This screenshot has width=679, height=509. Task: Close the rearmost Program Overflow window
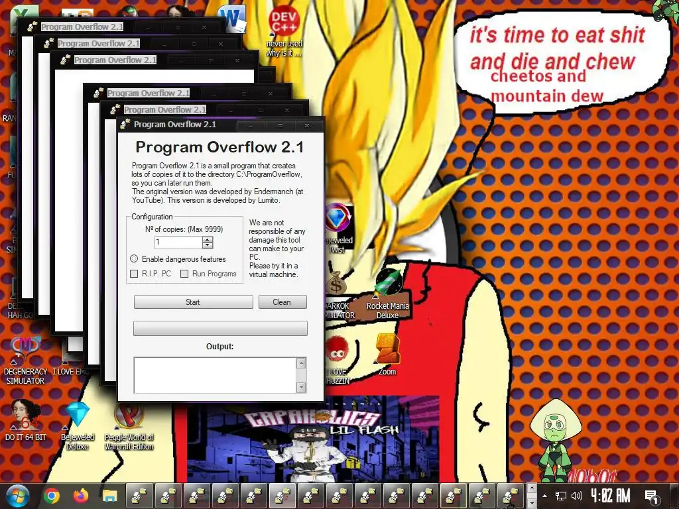tap(204, 27)
